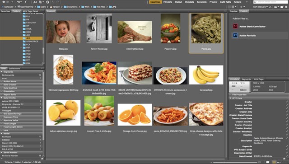Image resolution: width=289 pixels, height=164 pixels.
Task: Select the Baby.jpg thumbnail
Action: pyautogui.click(x=63, y=32)
